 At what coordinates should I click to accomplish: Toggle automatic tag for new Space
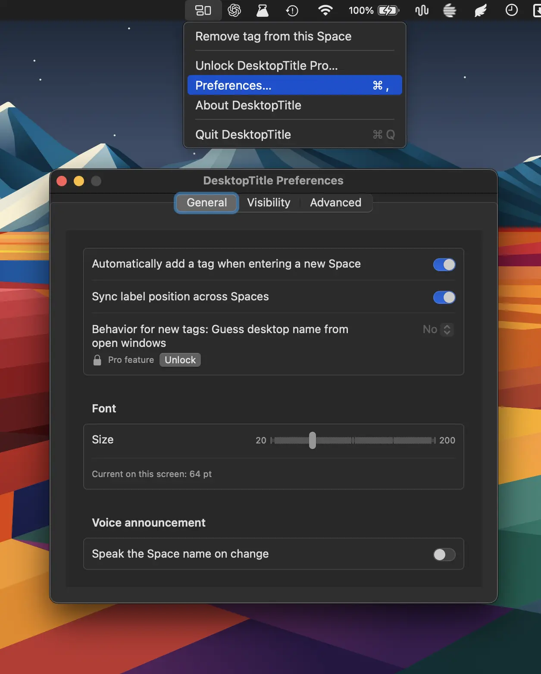pyautogui.click(x=444, y=265)
